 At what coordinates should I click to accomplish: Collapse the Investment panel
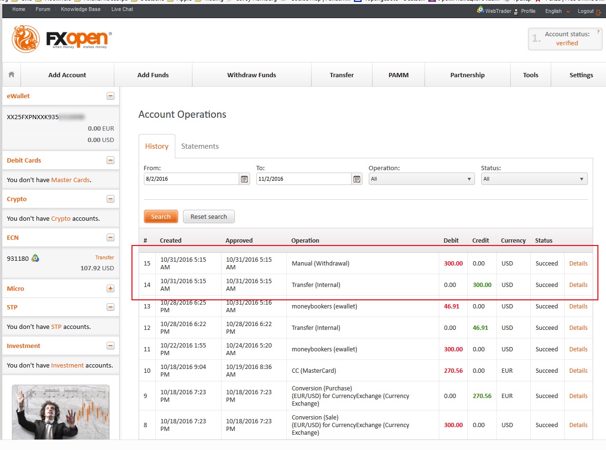tap(111, 346)
